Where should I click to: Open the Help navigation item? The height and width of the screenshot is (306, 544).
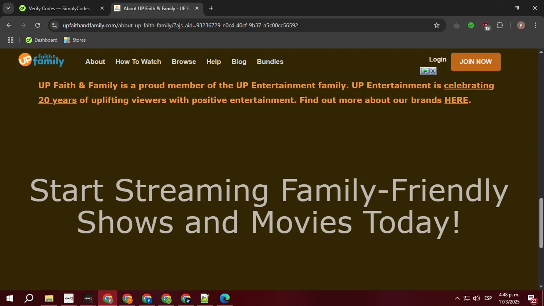pos(214,62)
